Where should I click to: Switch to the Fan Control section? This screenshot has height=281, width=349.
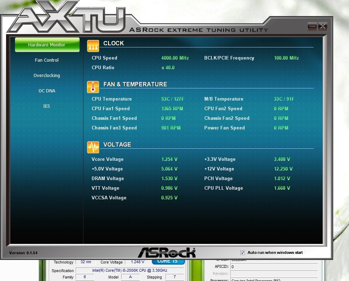point(47,60)
